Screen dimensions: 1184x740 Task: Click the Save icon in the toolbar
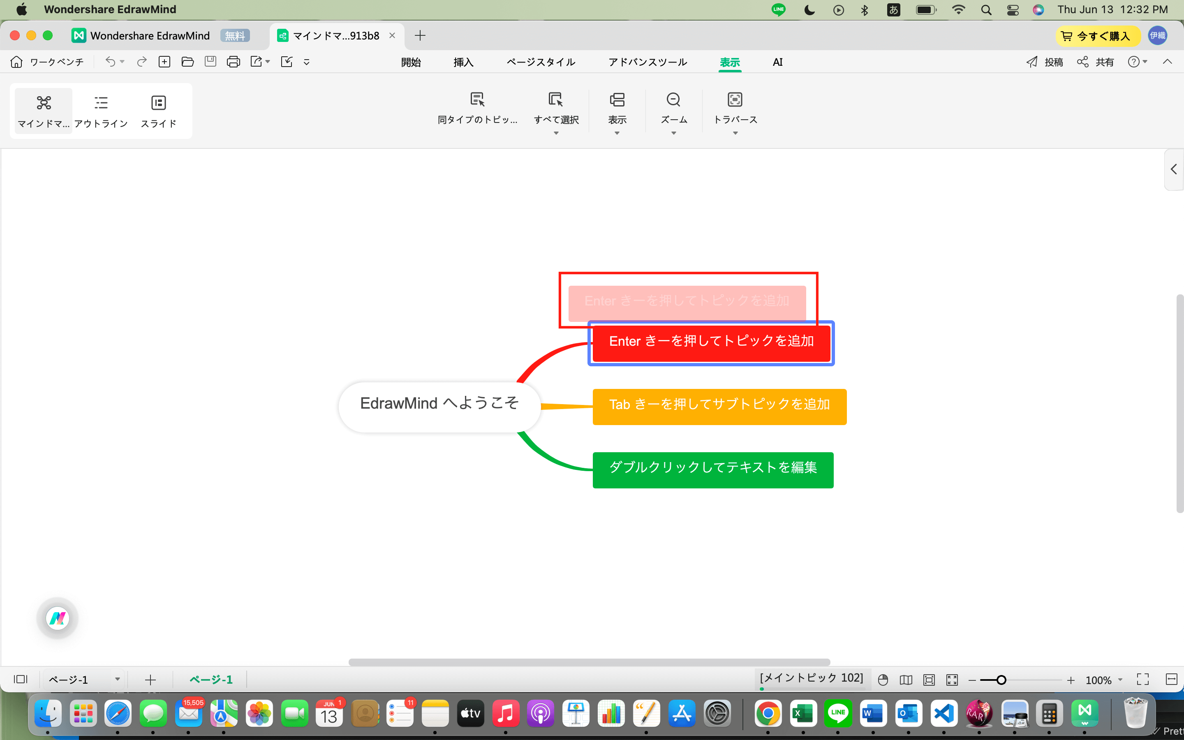pos(210,62)
